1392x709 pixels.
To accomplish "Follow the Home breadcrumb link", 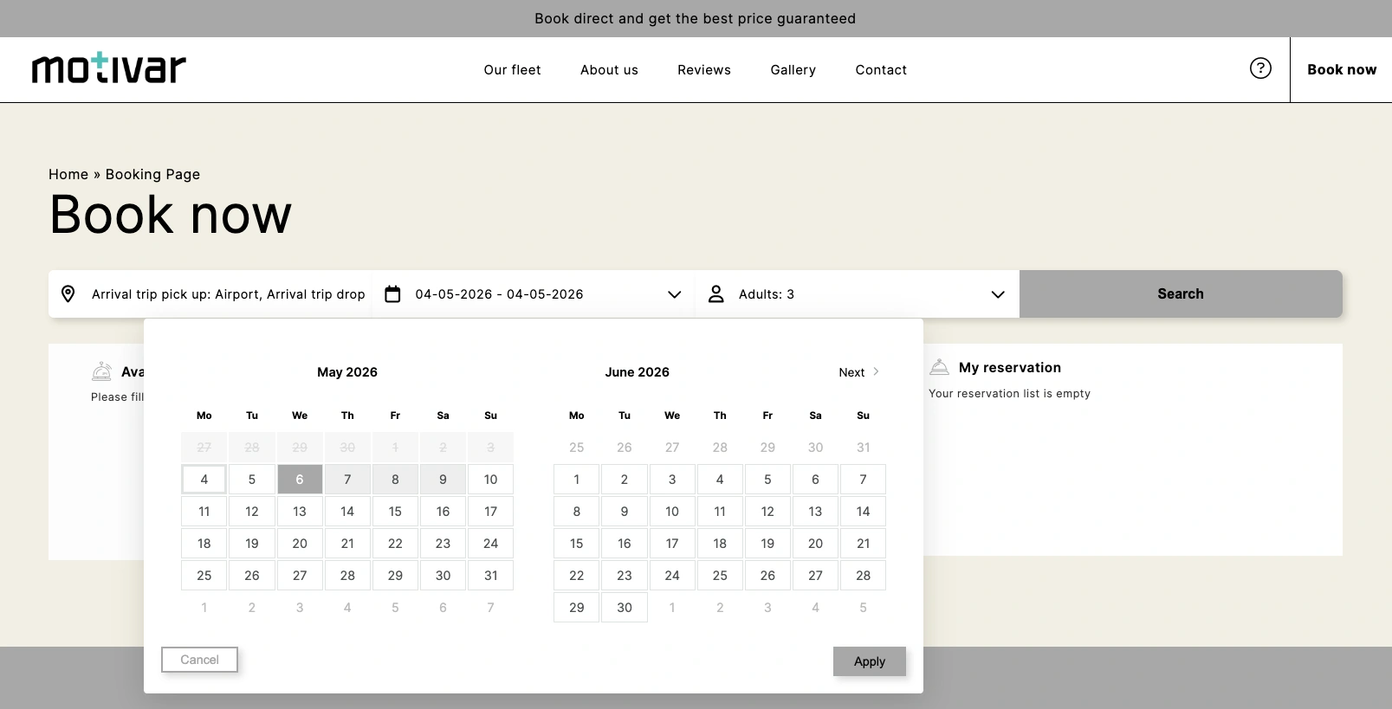I will [68, 174].
